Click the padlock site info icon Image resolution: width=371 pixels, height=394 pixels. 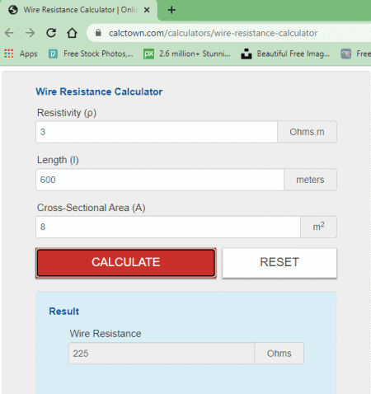[x=98, y=33]
